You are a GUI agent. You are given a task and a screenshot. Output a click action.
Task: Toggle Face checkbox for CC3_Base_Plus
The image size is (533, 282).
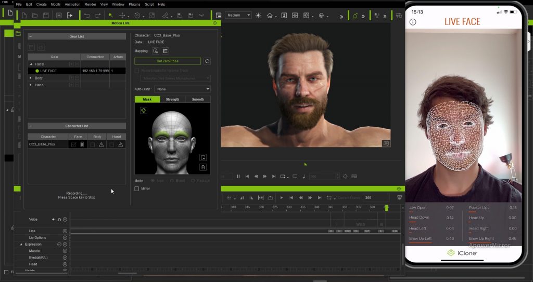point(73,144)
